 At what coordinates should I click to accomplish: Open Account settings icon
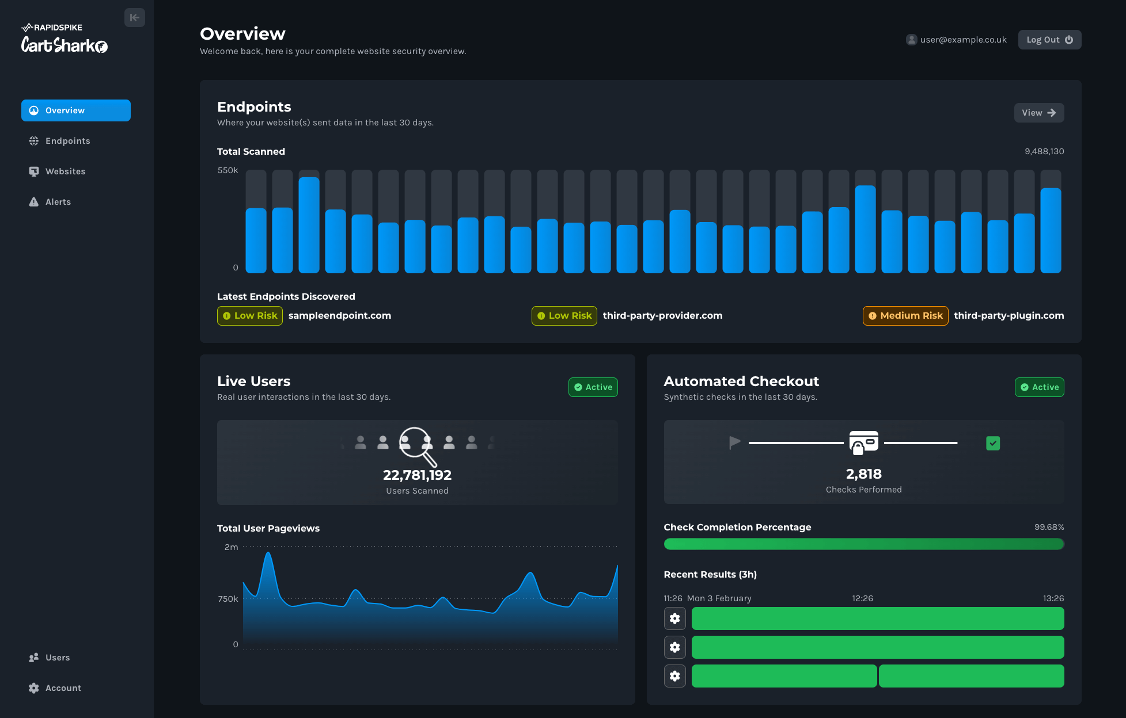tap(33, 688)
